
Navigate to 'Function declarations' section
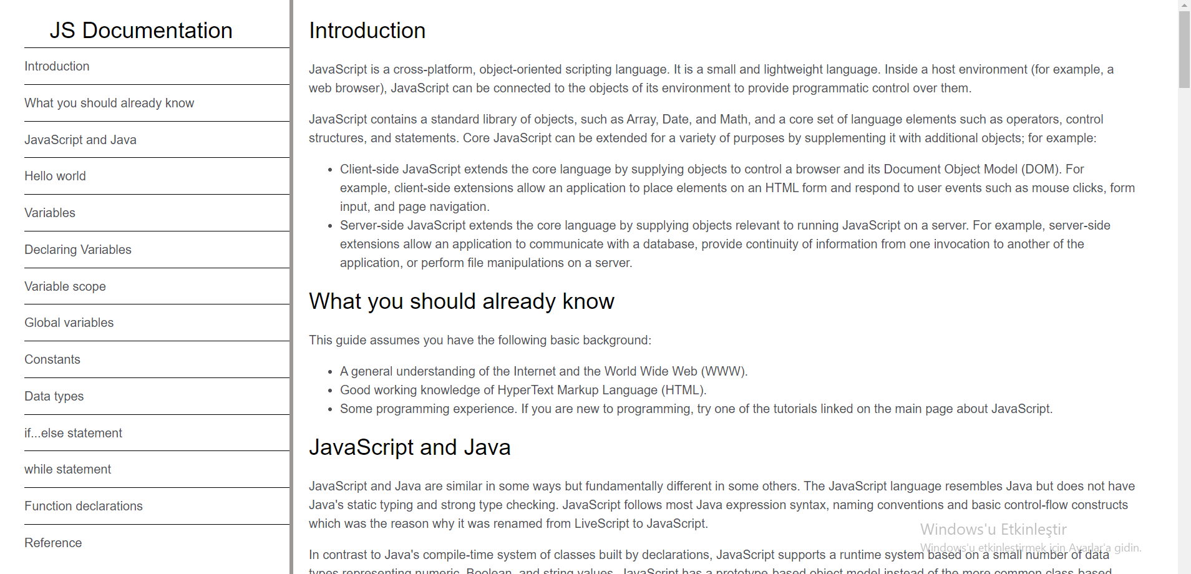pyautogui.click(x=84, y=506)
